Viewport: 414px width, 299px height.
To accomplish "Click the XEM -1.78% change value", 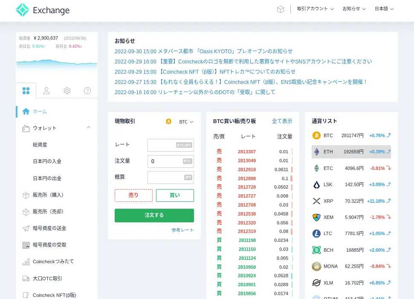I will click(x=377, y=217).
